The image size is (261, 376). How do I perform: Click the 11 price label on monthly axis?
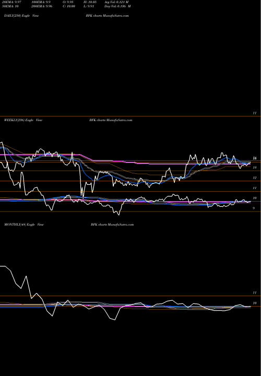(x=255, y=293)
